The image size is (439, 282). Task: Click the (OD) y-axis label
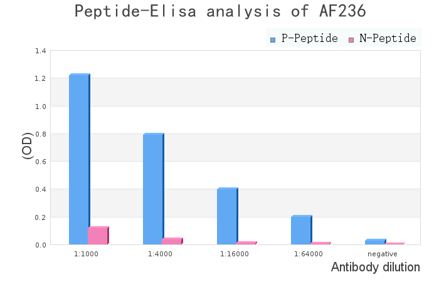27,145
